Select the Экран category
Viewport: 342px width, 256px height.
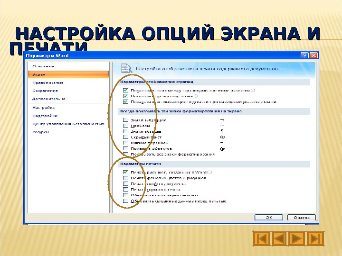(68, 74)
